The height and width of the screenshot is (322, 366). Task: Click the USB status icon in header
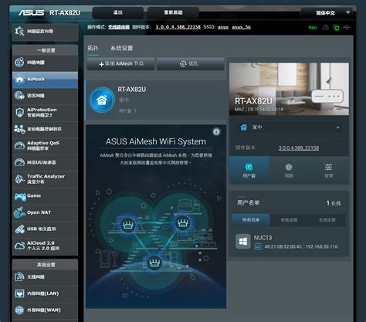pyautogui.click(x=347, y=27)
